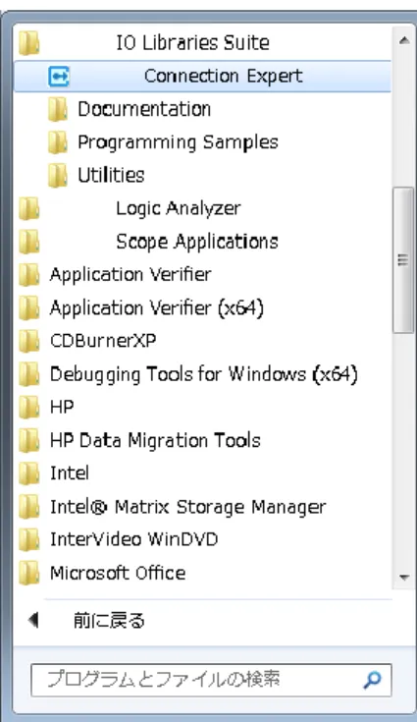Click the Microsoft Office folder icon
Viewport: 417px width, 722px height.
coord(29,574)
